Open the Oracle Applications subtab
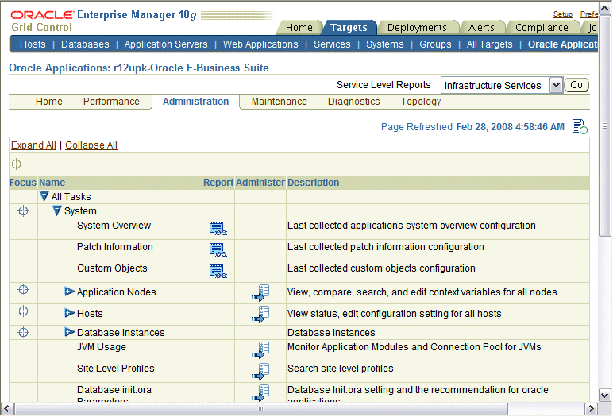This screenshot has height=417, width=613. point(562,44)
